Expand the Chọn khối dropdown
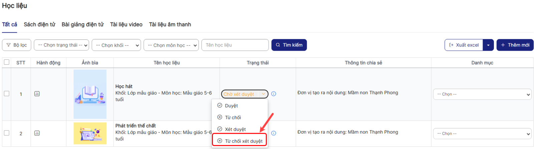The width and height of the screenshot is (534, 149). (116, 45)
